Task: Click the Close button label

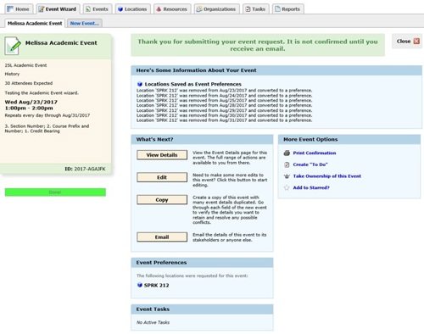Action: click(404, 42)
